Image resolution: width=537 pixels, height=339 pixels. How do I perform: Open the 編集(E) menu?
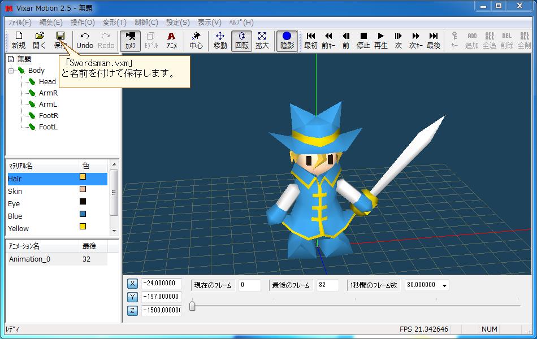[x=51, y=22]
